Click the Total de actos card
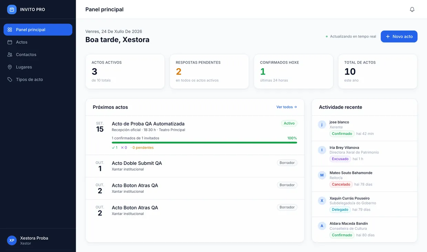Viewport: 427px width, 252px height. [378, 71]
